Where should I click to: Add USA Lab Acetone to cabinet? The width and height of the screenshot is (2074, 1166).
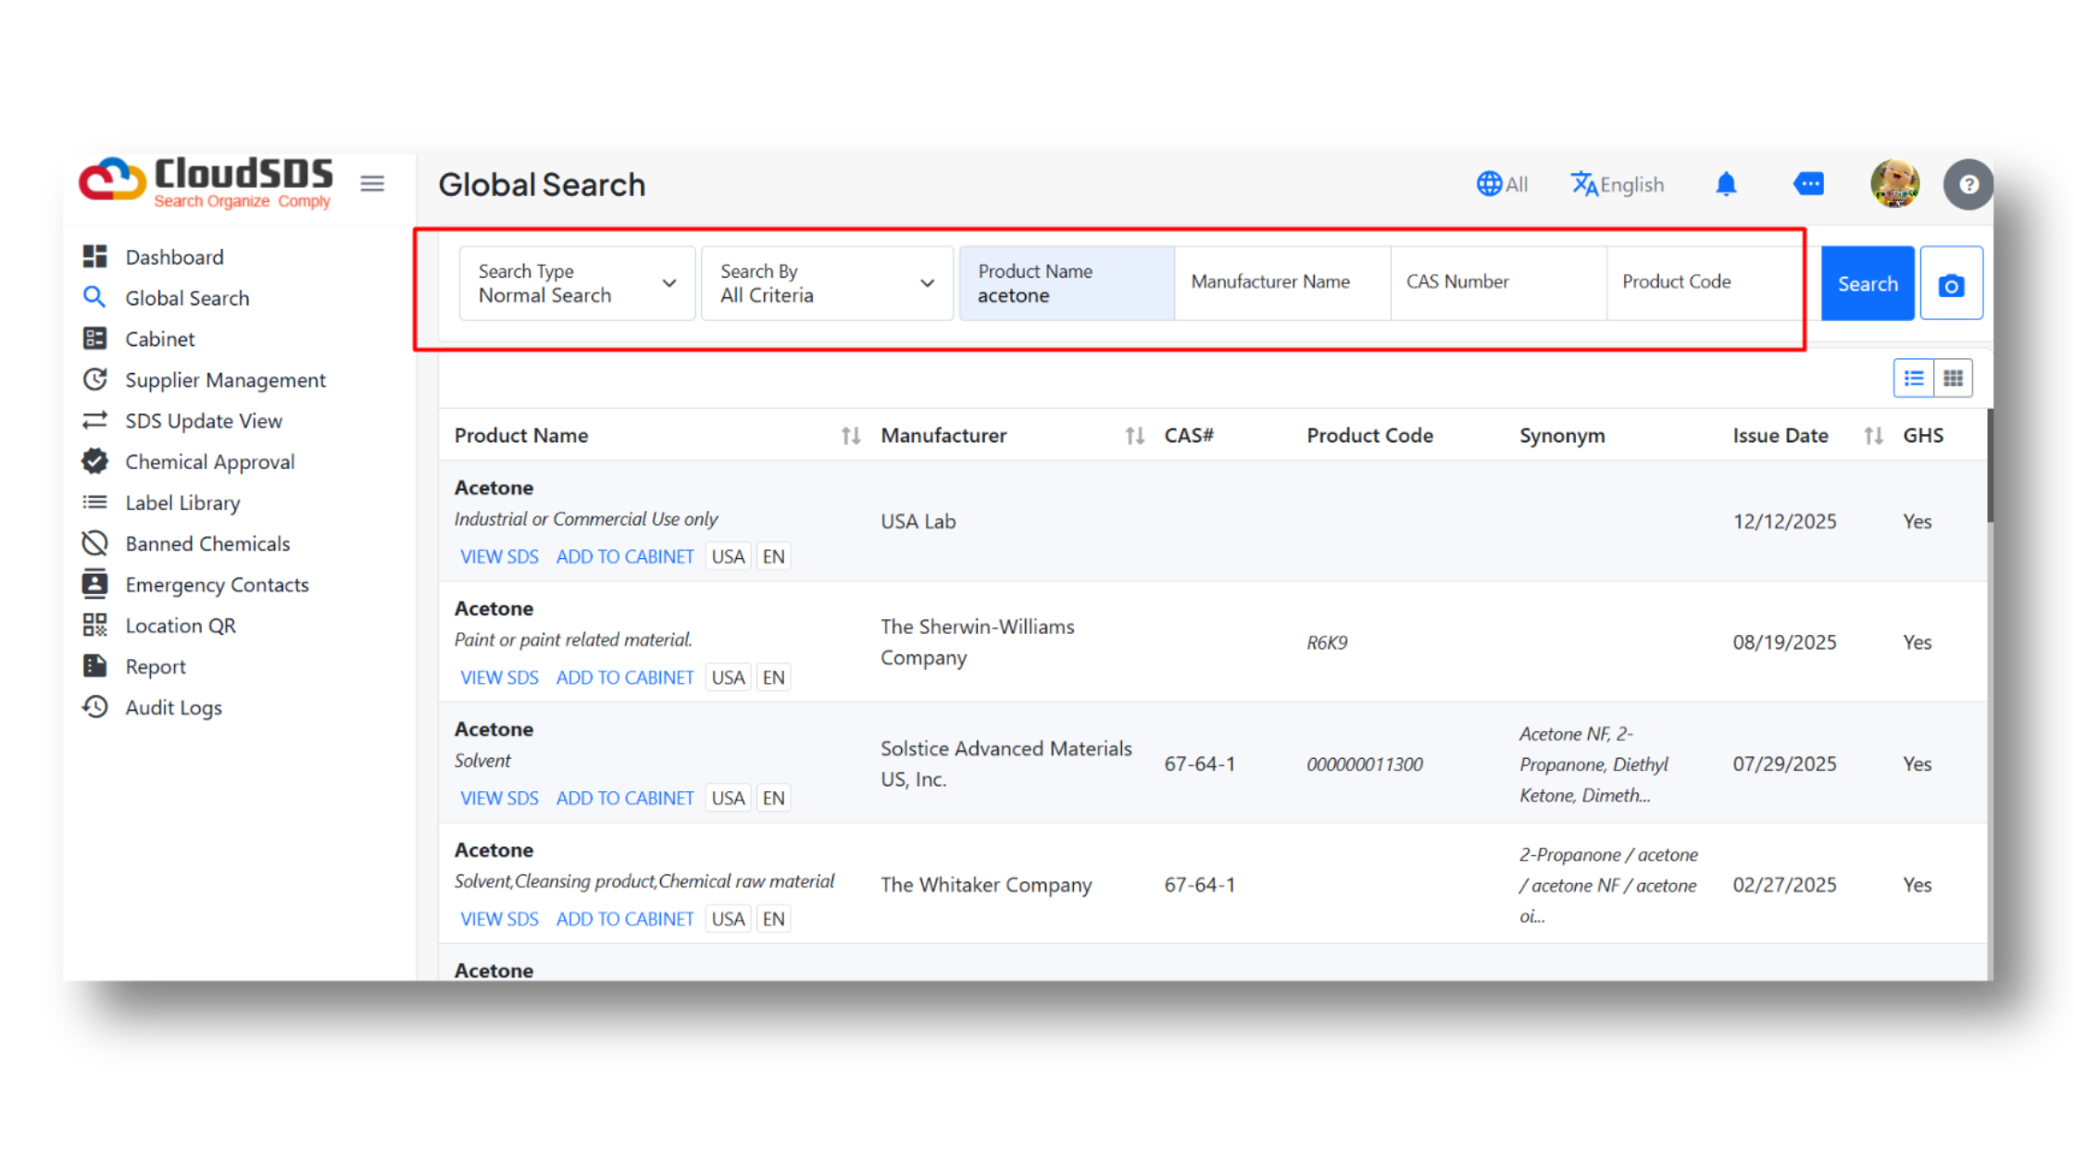point(624,556)
